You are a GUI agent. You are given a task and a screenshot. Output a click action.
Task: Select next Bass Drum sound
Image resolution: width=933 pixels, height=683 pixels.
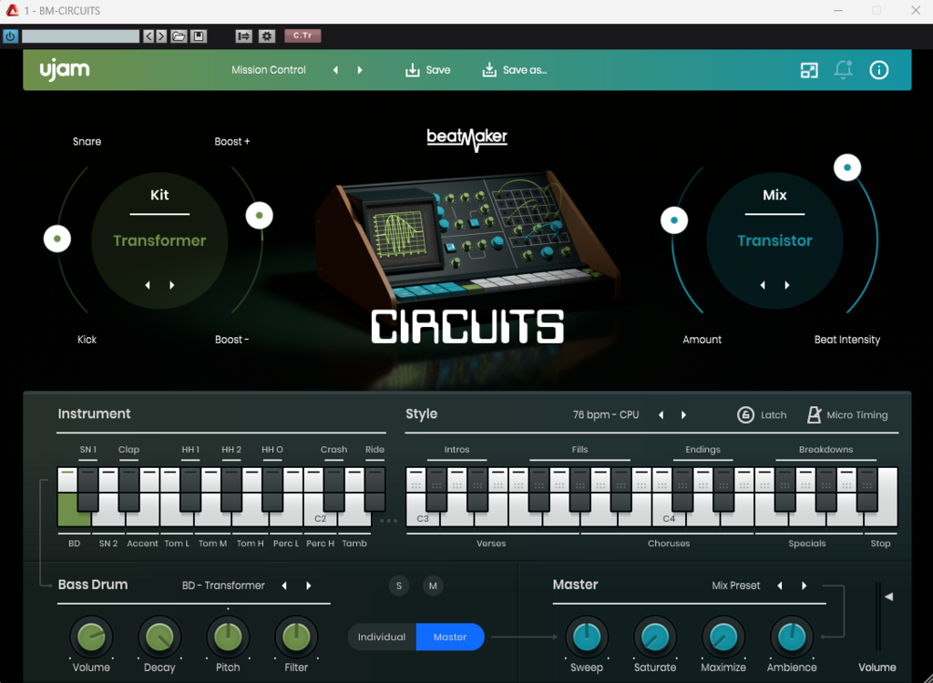(x=308, y=586)
